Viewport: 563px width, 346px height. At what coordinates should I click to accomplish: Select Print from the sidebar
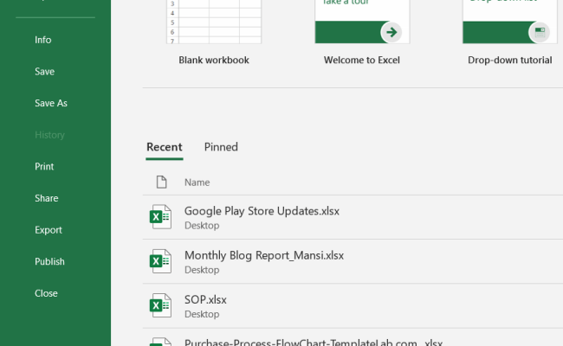[44, 166]
